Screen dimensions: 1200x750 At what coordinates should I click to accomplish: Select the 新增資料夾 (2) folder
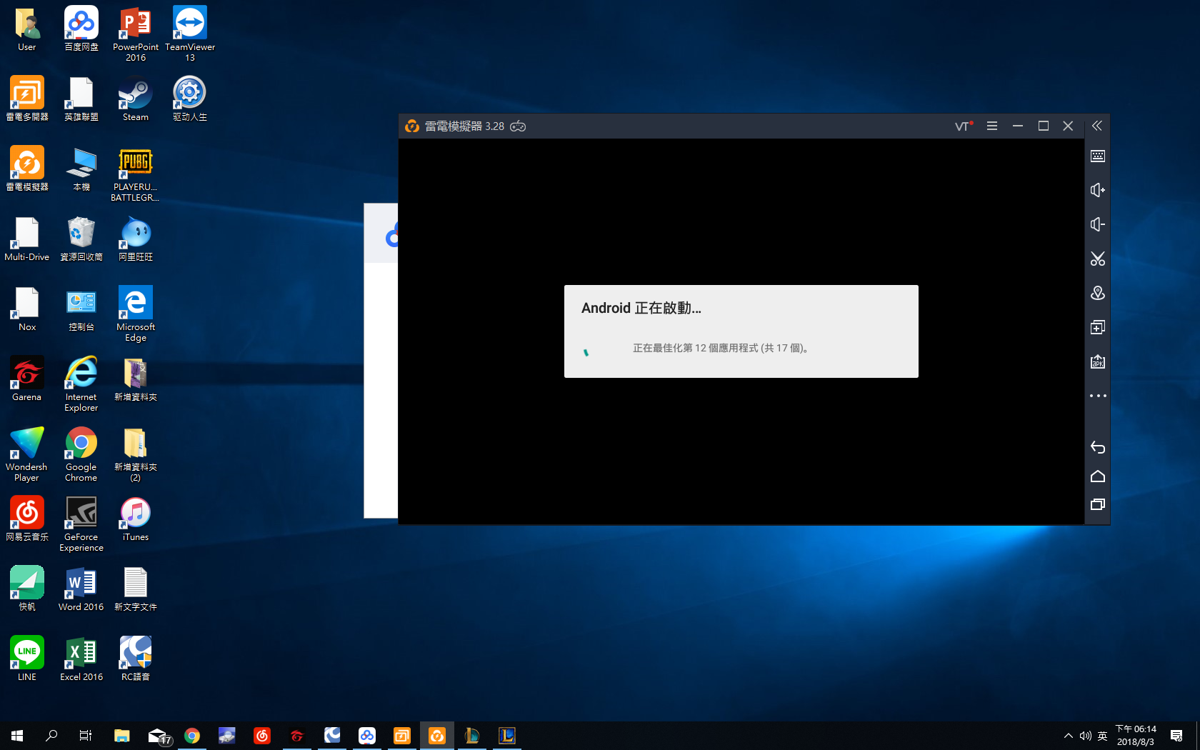point(136,454)
